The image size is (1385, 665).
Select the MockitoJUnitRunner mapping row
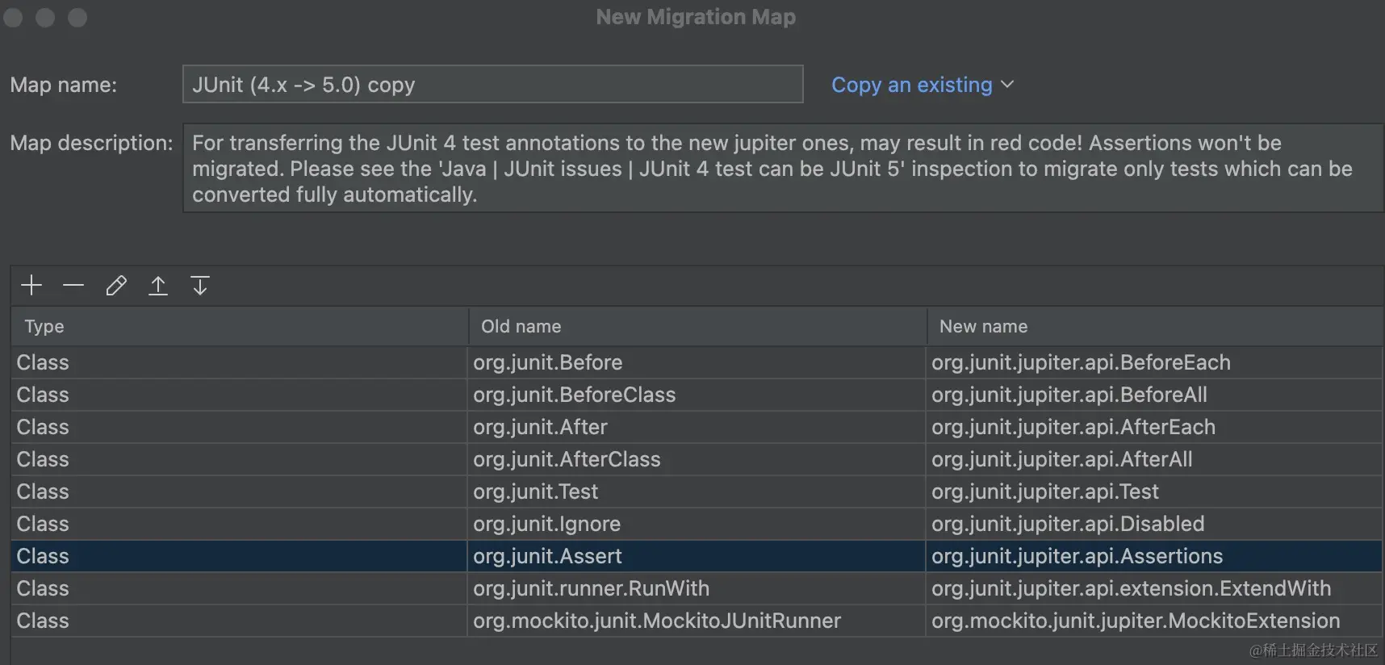656,621
